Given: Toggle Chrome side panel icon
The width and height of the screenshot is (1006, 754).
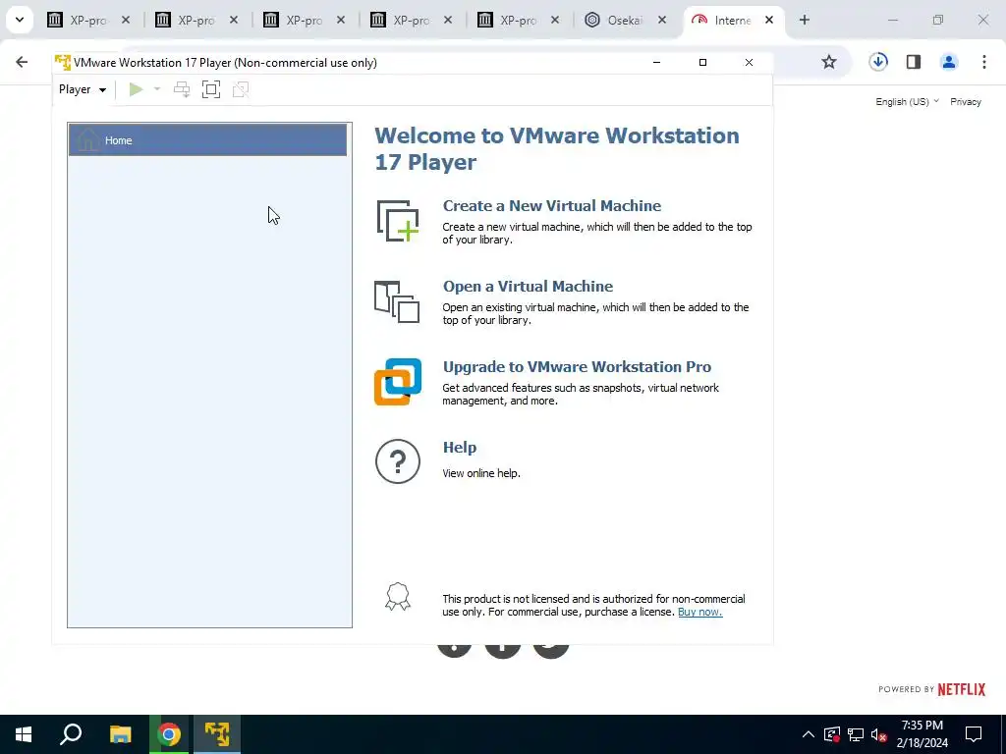Looking at the screenshot, I should (x=914, y=62).
